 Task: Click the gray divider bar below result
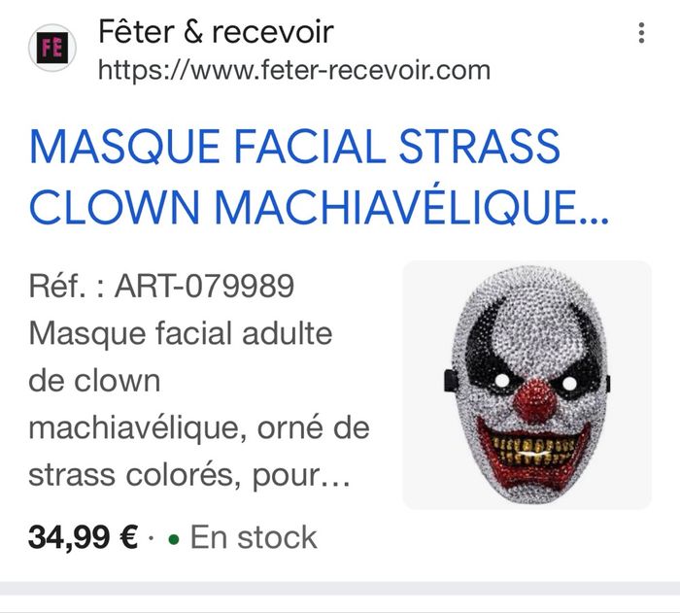tap(340, 589)
